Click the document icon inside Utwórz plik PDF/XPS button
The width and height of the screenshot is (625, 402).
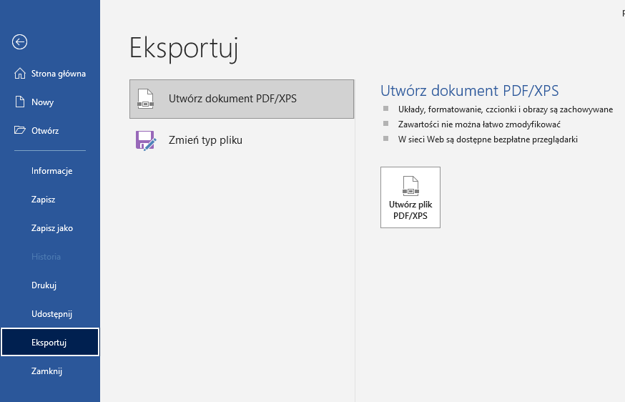410,186
